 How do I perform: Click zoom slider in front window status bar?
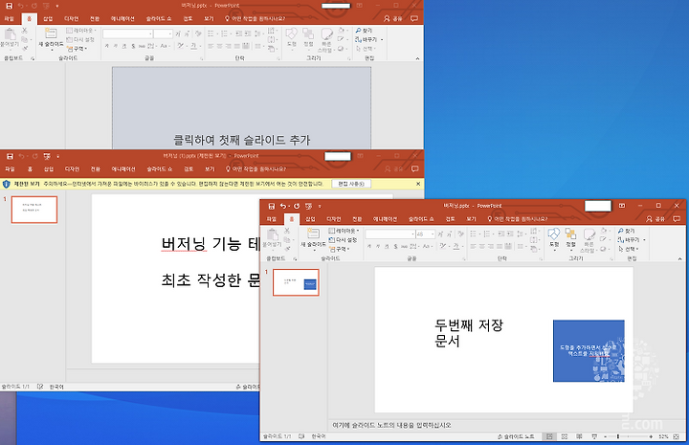pos(628,436)
